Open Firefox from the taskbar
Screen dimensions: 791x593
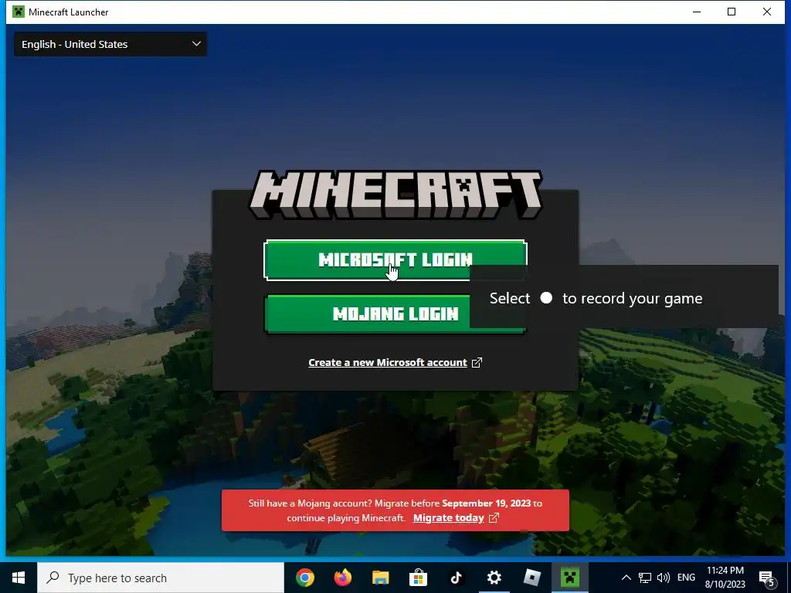pos(343,578)
